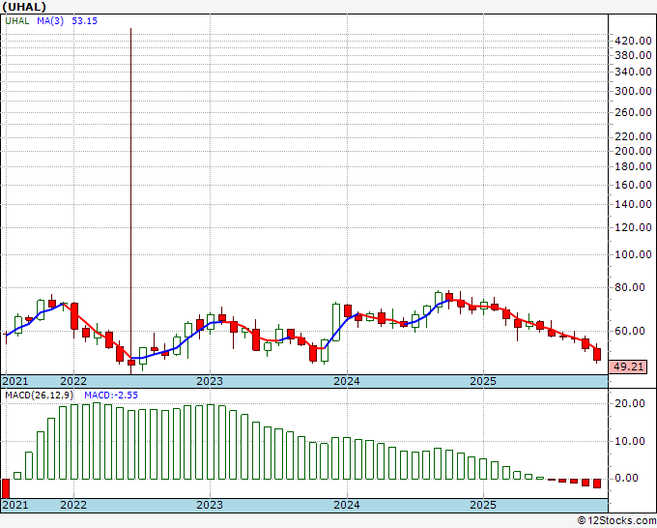Click 2021 on the price chart time axis

click(x=15, y=381)
